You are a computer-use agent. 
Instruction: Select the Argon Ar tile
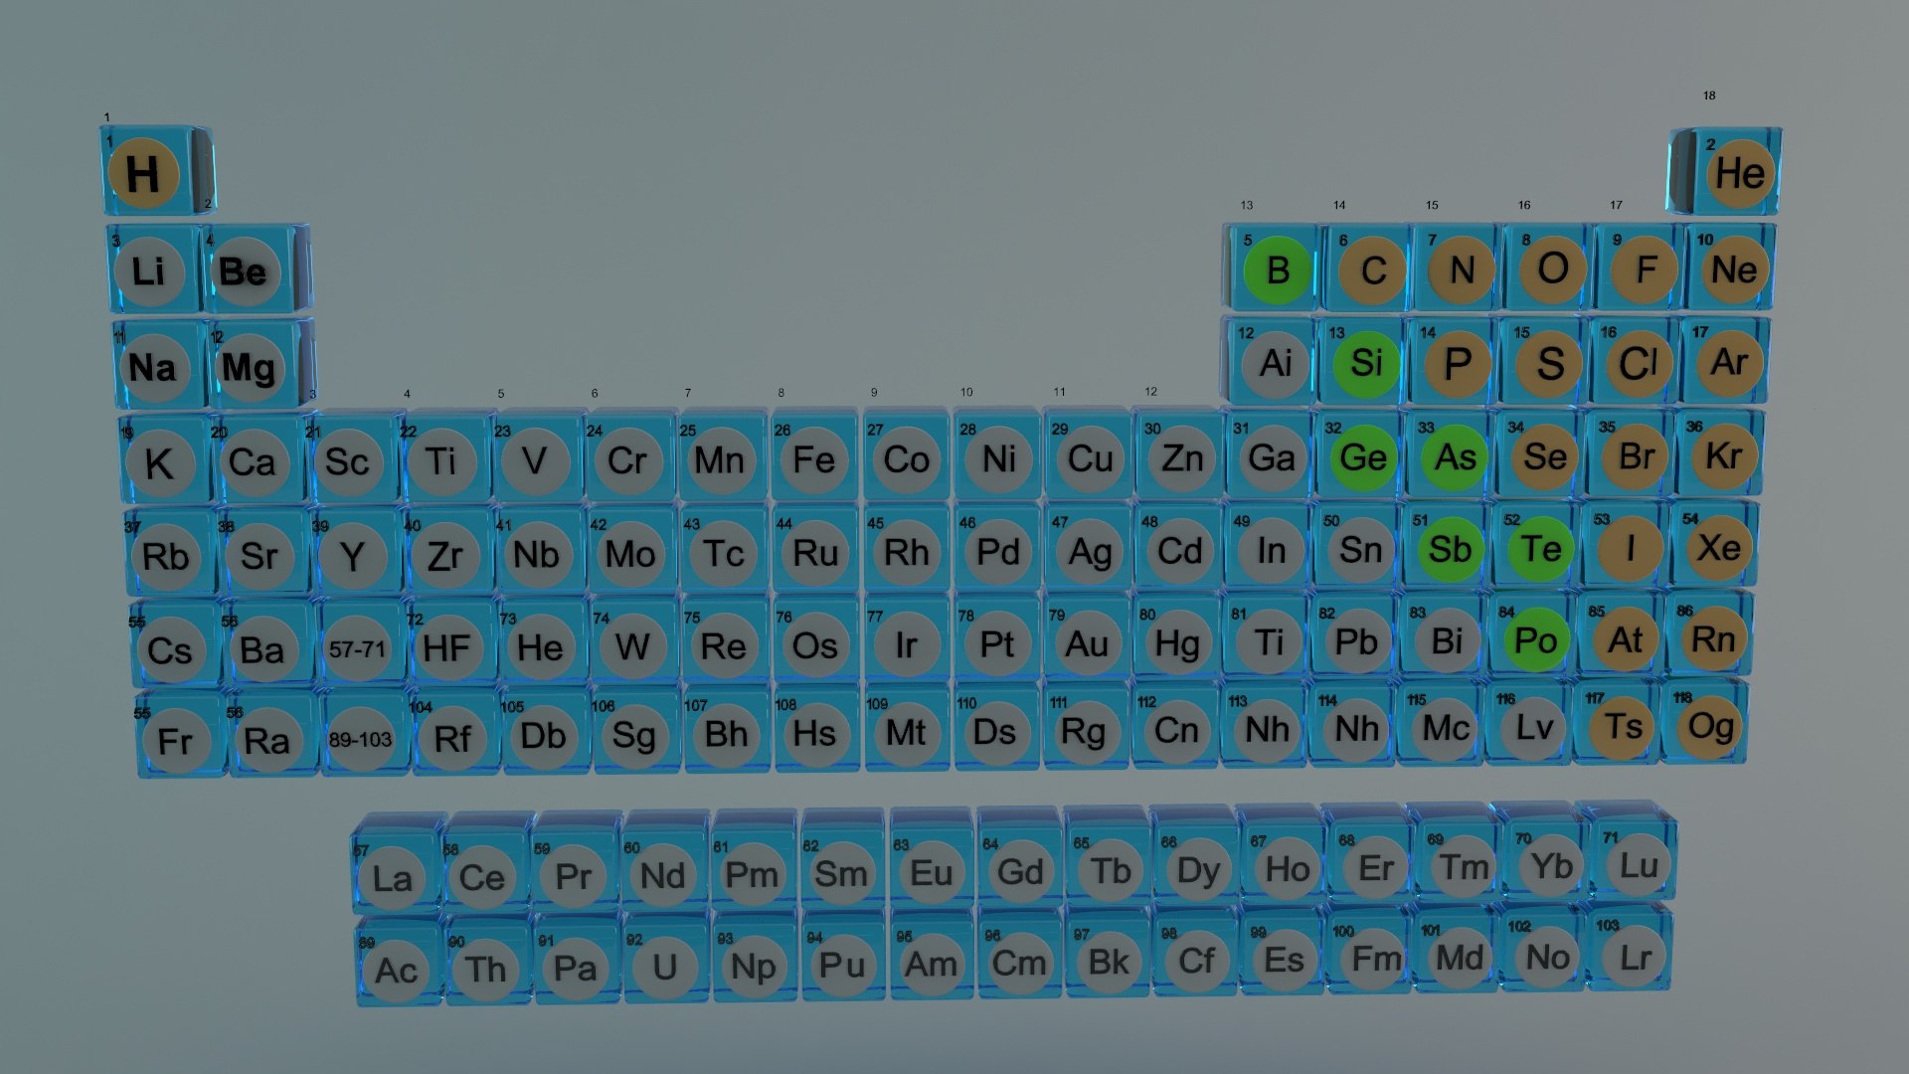point(1726,360)
